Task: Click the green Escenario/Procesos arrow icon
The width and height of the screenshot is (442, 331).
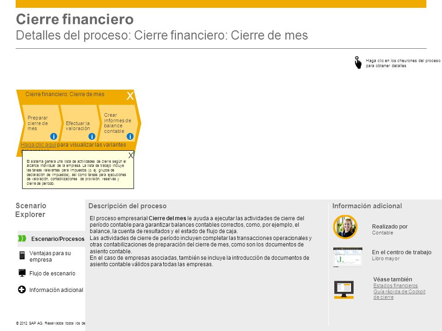Action: tap(22, 239)
